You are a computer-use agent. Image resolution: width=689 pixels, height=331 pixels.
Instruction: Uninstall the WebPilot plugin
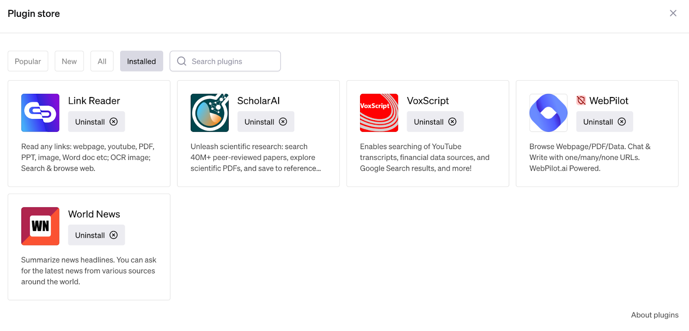(x=604, y=122)
